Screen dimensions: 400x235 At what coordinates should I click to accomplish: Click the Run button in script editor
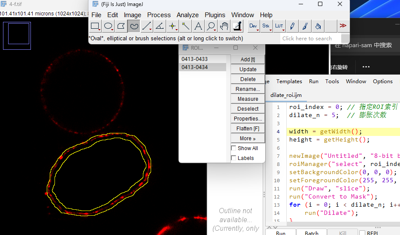(281, 233)
